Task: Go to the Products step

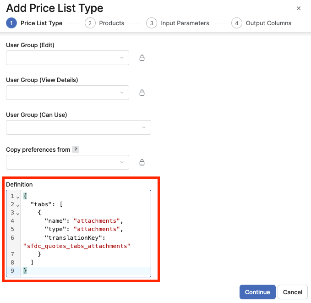Action: pyautogui.click(x=111, y=23)
